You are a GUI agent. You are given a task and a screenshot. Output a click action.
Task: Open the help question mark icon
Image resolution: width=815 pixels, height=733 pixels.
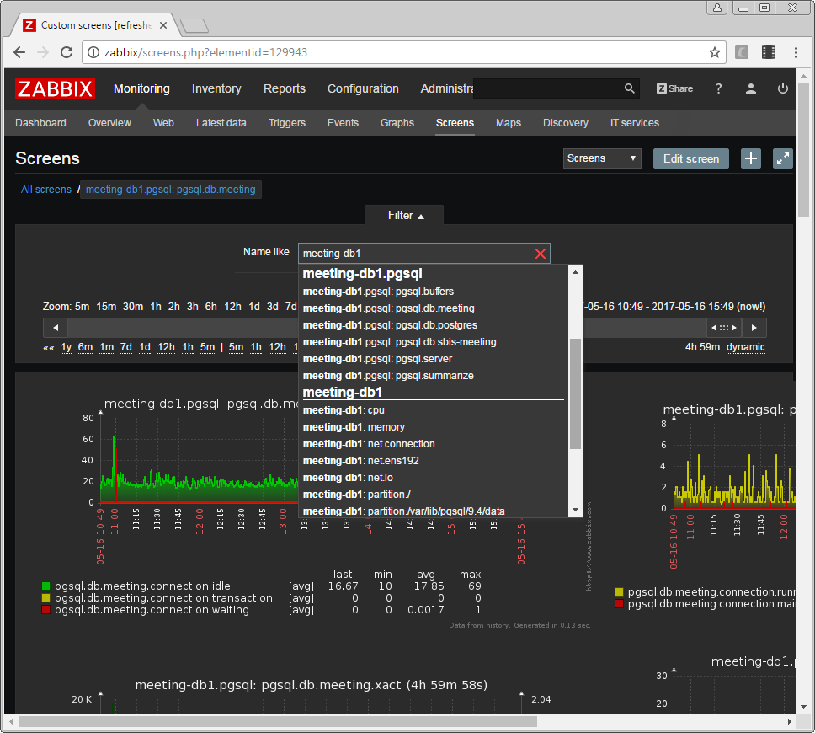tap(718, 88)
